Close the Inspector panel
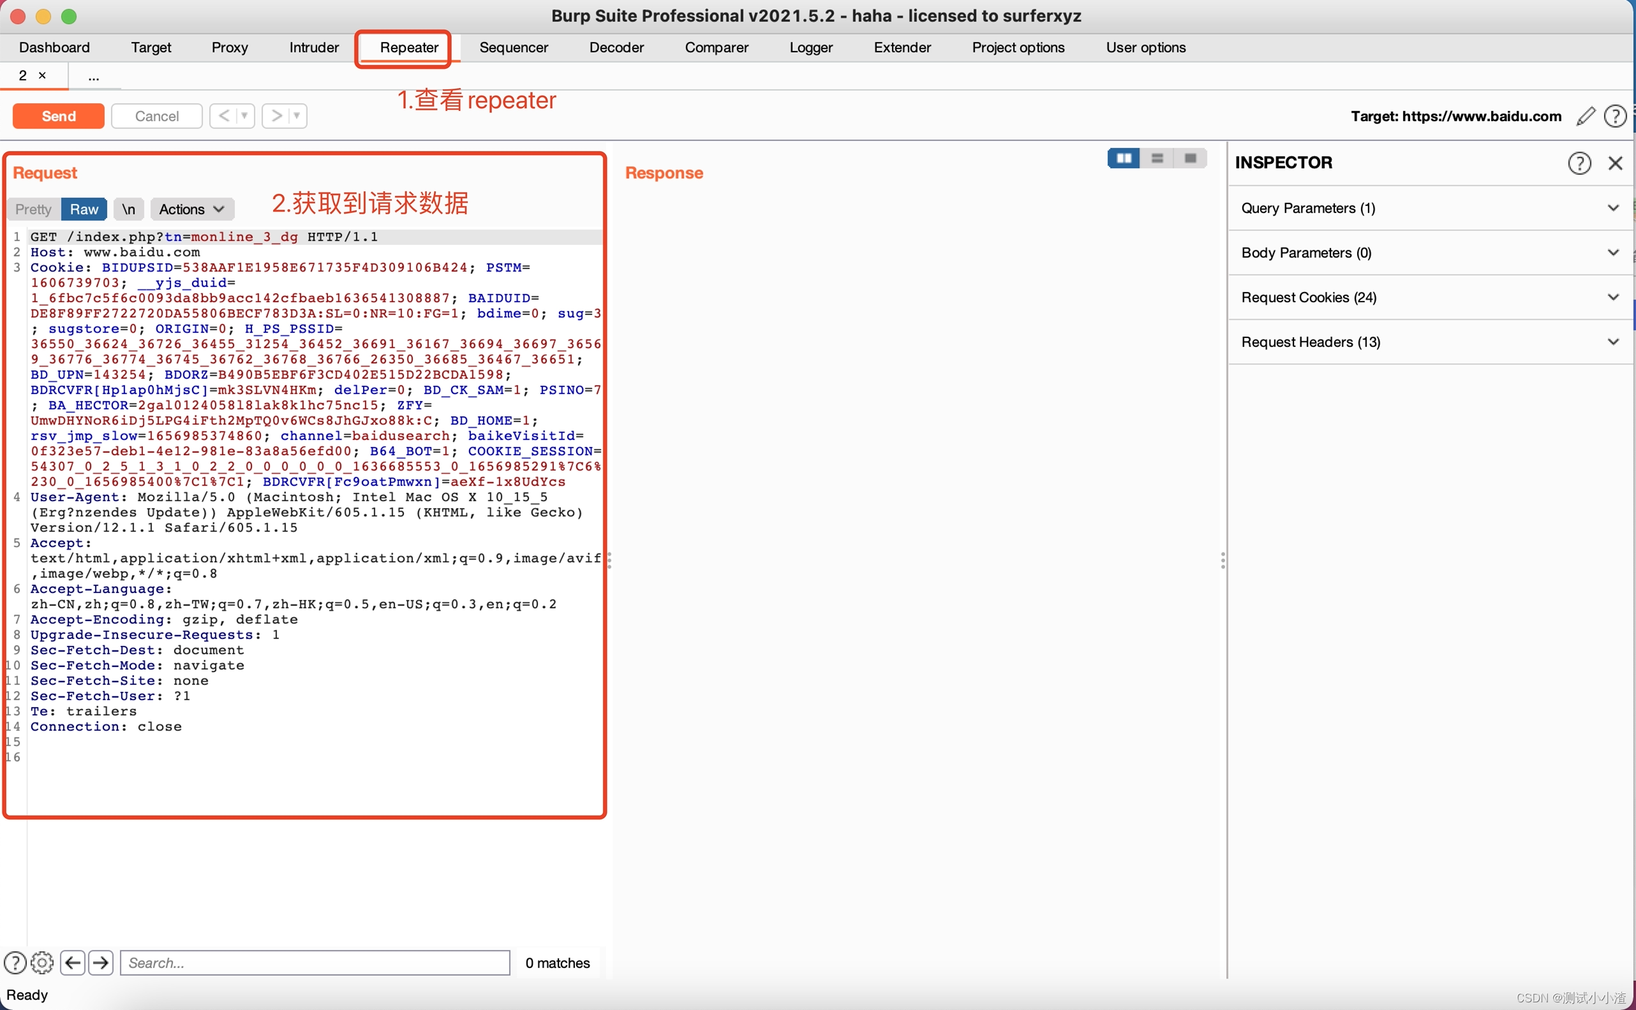 tap(1614, 163)
